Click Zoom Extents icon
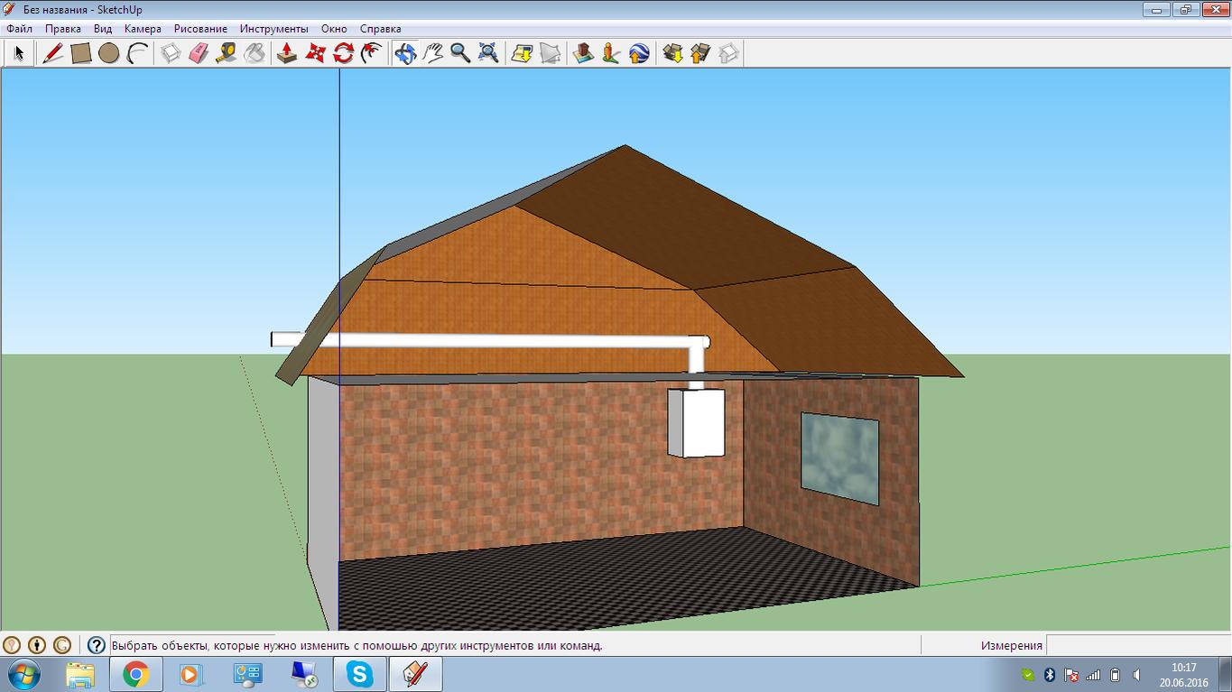The height and width of the screenshot is (692, 1232). 488,53
